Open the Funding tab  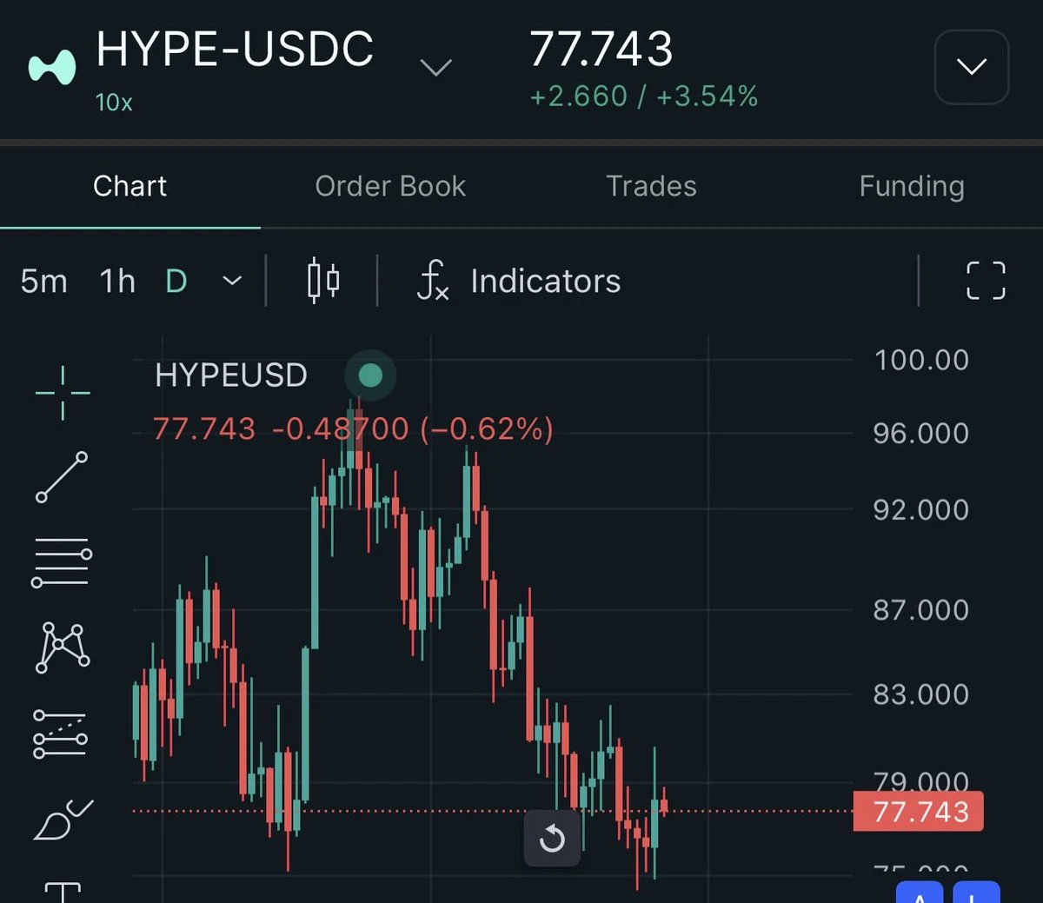pos(912,186)
